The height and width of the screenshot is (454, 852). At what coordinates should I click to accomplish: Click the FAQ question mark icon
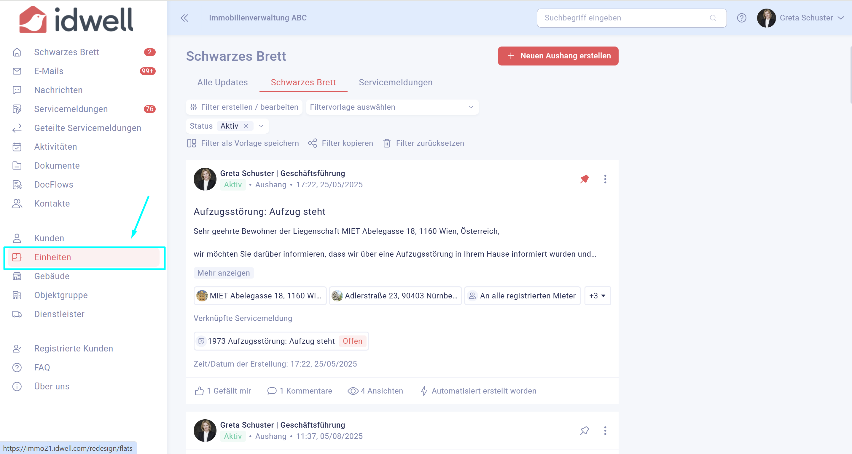click(17, 367)
